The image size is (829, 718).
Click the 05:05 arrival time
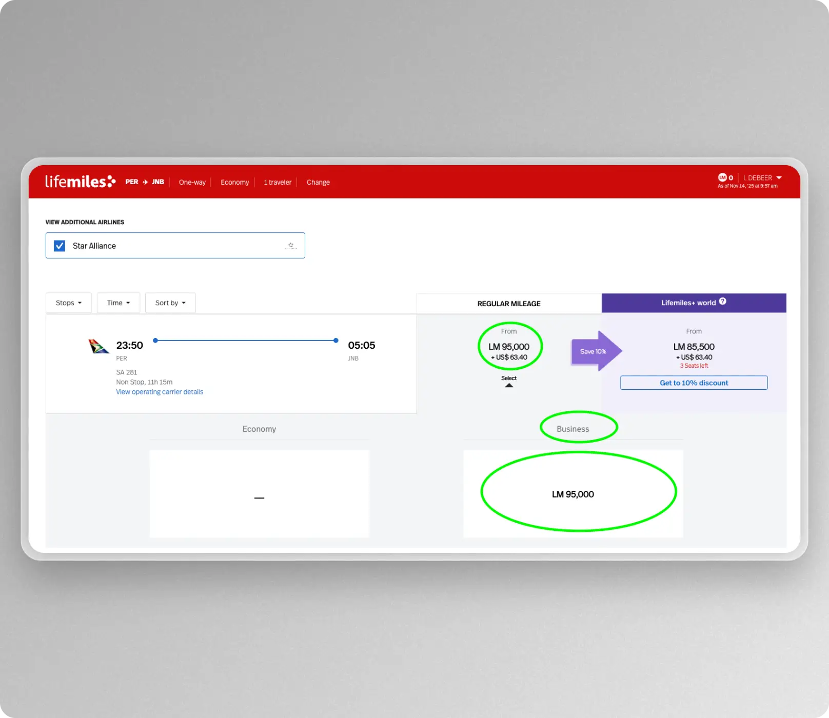362,345
